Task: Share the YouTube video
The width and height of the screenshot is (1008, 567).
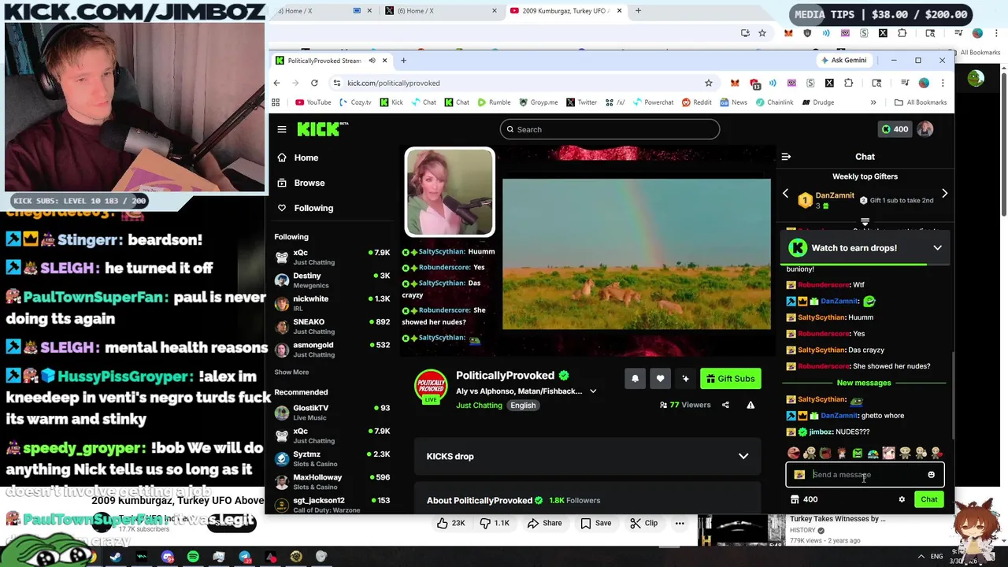Action: (x=543, y=523)
